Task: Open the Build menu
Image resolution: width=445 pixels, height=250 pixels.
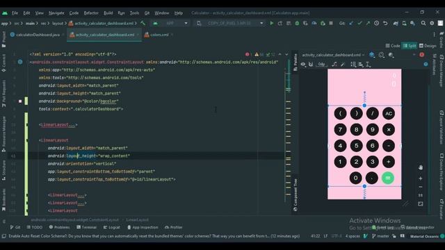Action: [108, 13]
